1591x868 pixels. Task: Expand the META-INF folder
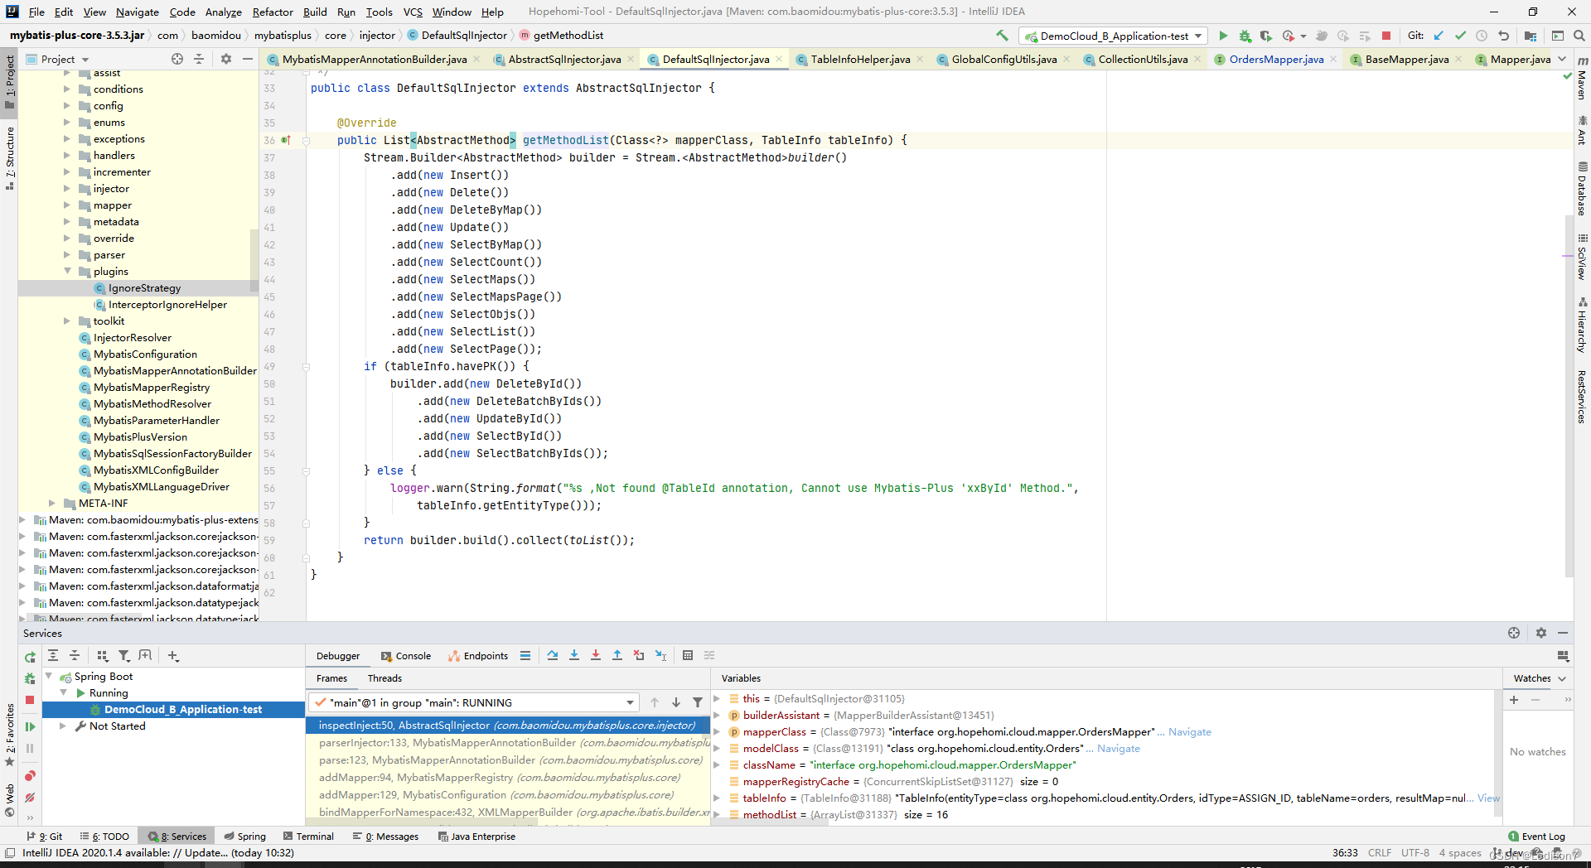tap(52, 503)
